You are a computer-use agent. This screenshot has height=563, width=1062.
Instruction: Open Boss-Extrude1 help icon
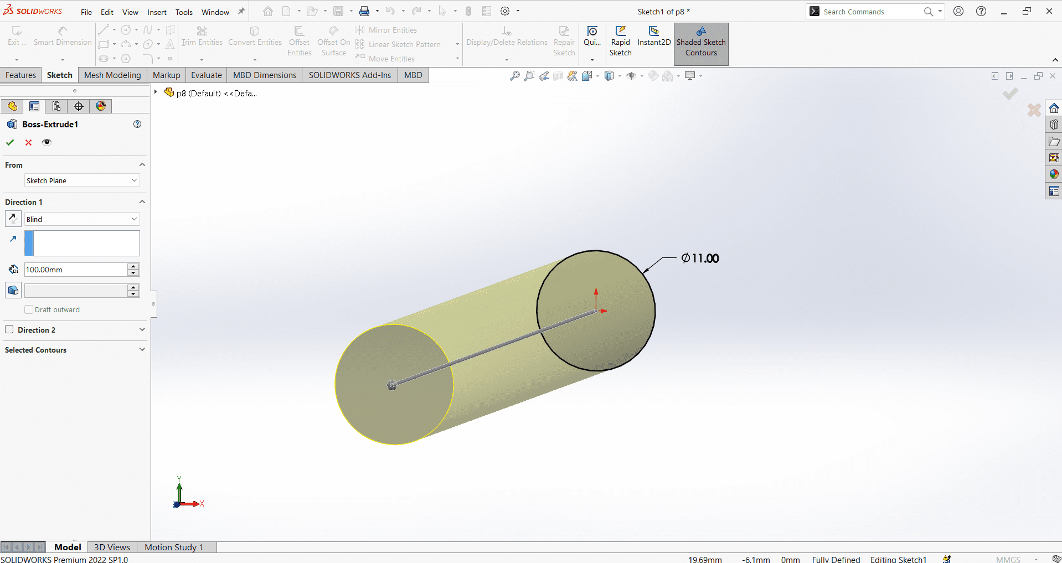pyautogui.click(x=137, y=124)
